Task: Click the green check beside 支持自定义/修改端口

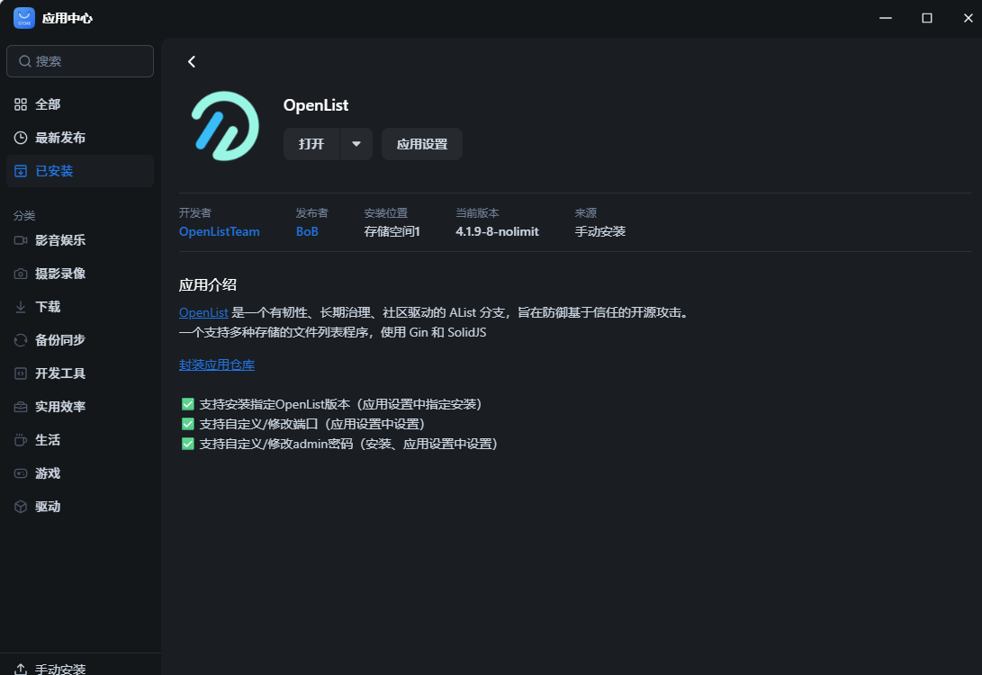Action: pos(188,424)
